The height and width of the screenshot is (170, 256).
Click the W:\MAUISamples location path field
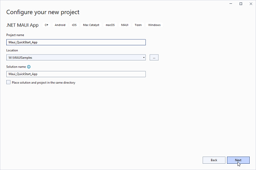pos(74,58)
